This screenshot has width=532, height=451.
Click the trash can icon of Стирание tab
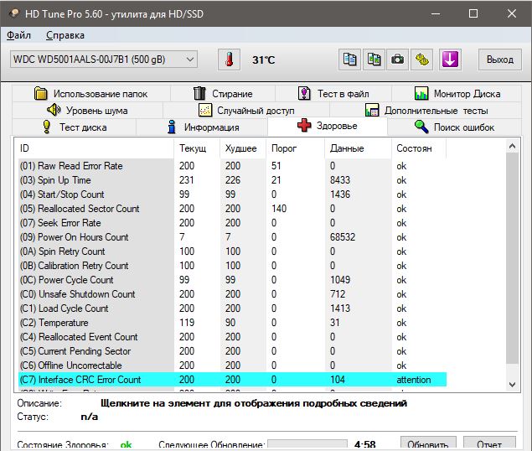pos(199,93)
